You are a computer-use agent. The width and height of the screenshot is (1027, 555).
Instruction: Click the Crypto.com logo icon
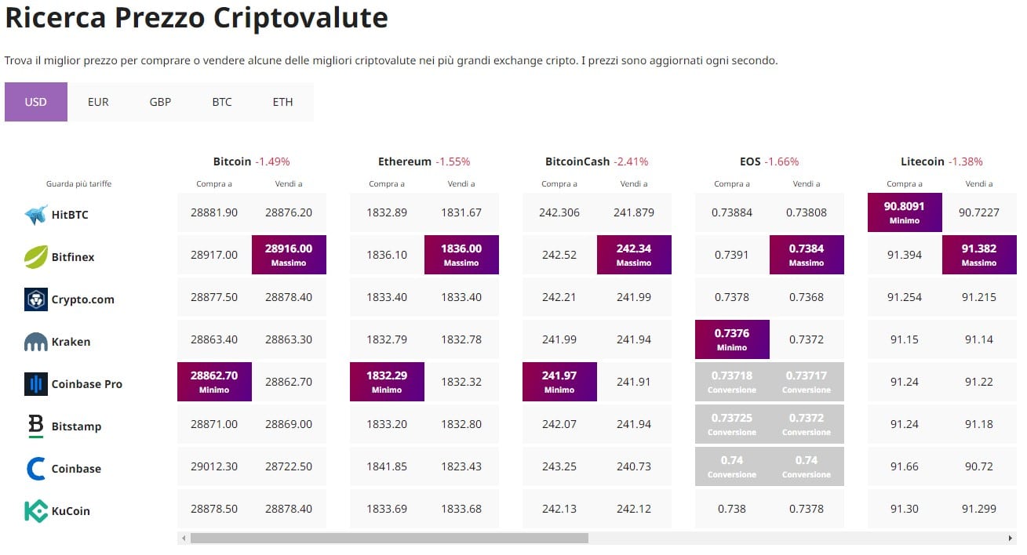[36, 299]
